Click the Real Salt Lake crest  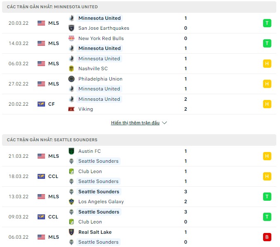71,232
